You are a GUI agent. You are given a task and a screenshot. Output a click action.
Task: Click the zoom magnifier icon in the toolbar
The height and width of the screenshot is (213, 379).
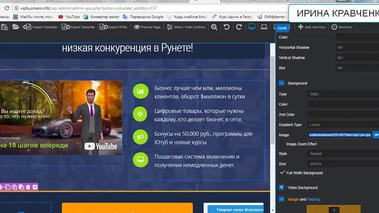coord(214,27)
